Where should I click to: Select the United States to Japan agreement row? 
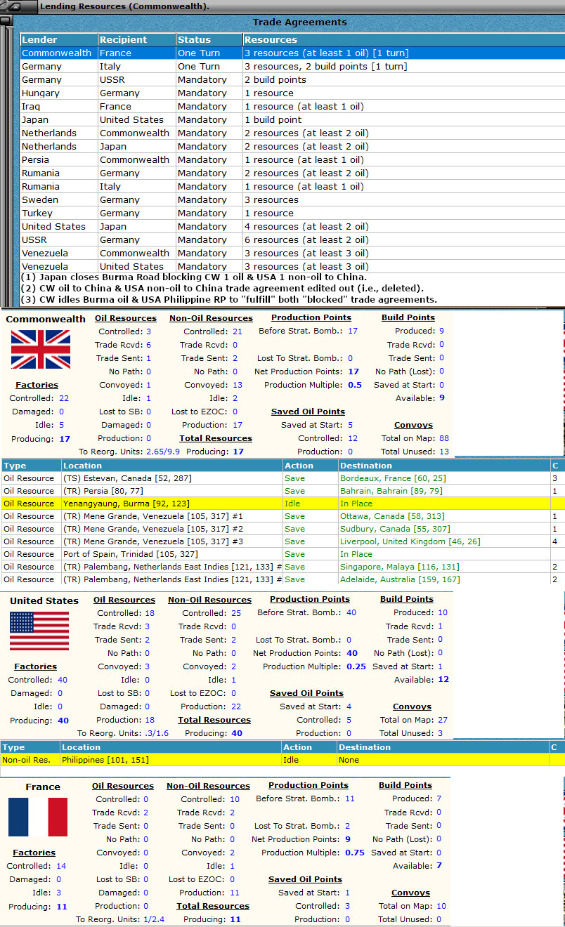(x=292, y=226)
